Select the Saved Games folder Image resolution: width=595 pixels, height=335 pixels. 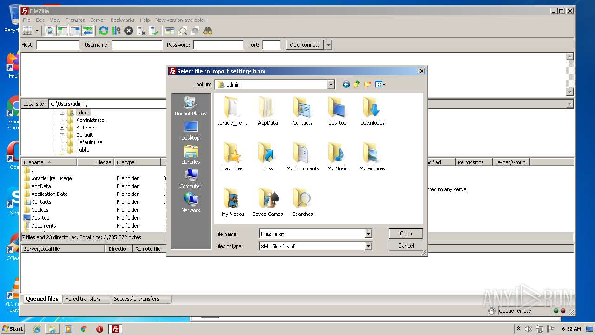[268, 202]
